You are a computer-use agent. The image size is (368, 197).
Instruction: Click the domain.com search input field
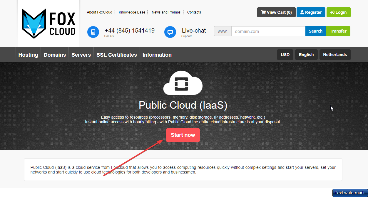[268, 31]
